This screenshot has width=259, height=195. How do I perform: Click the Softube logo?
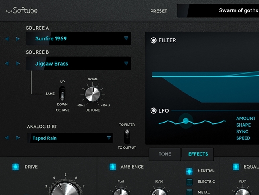(x=22, y=10)
